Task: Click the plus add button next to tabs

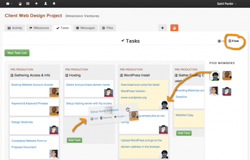Action: click(x=162, y=28)
